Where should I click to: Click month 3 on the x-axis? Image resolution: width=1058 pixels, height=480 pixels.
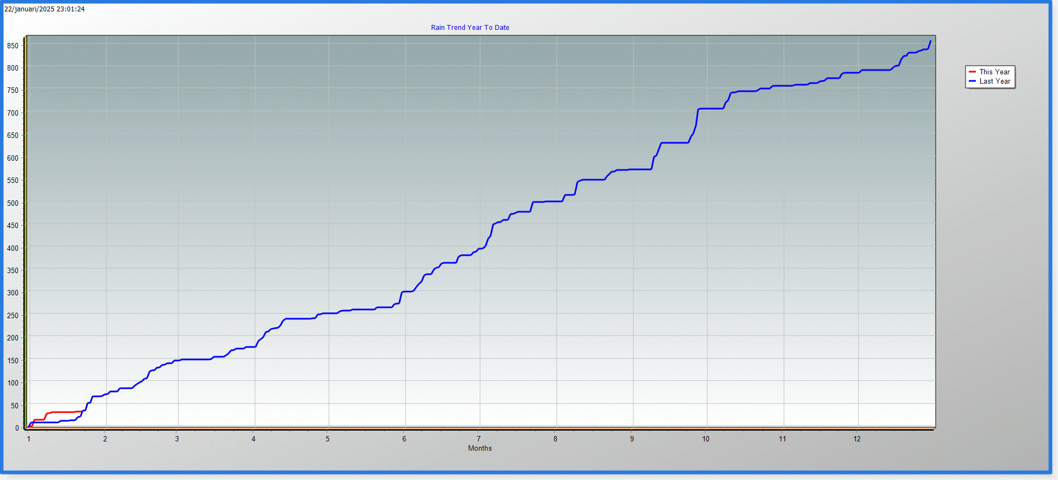click(177, 439)
